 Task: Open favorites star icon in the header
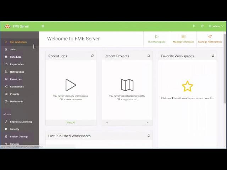pyautogui.click(x=202, y=26)
